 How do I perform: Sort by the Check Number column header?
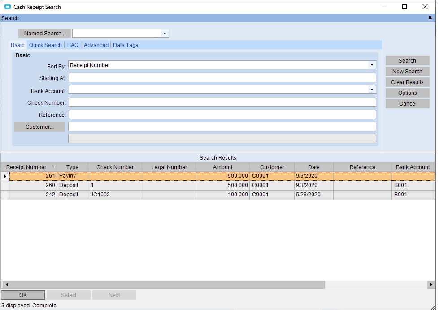pos(115,167)
